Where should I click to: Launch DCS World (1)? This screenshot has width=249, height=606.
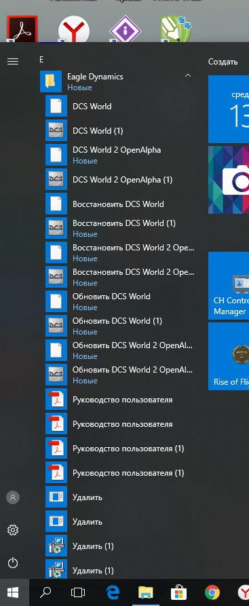click(x=120, y=130)
